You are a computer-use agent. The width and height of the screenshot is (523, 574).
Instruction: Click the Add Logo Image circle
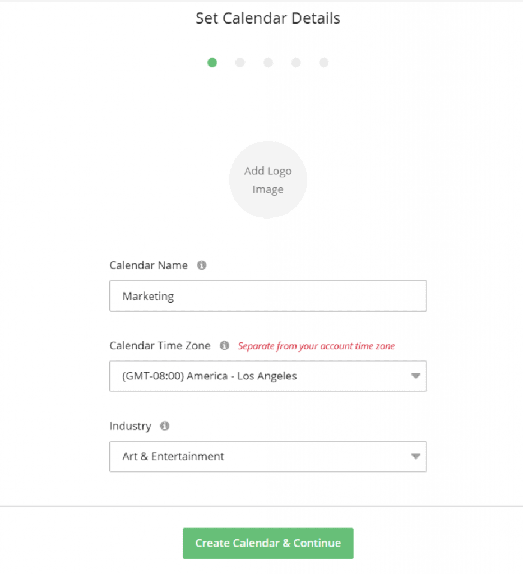pyautogui.click(x=268, y=180)
